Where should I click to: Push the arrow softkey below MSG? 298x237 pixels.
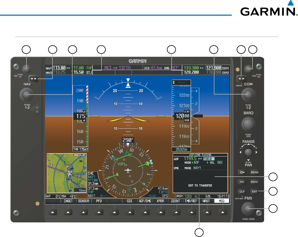coord(223,212)
